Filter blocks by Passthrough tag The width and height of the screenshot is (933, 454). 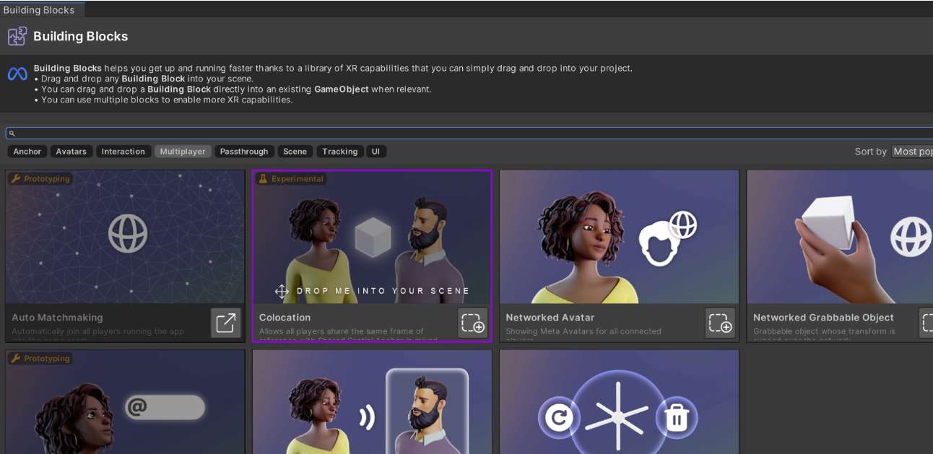(244, 152)
